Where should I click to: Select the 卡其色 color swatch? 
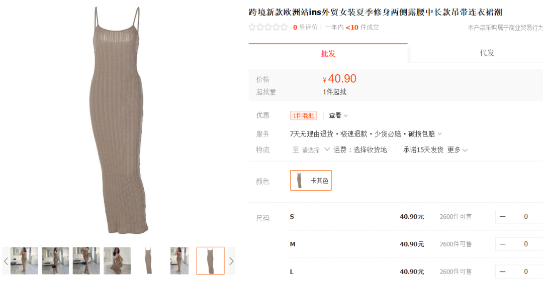pos(311,180)
